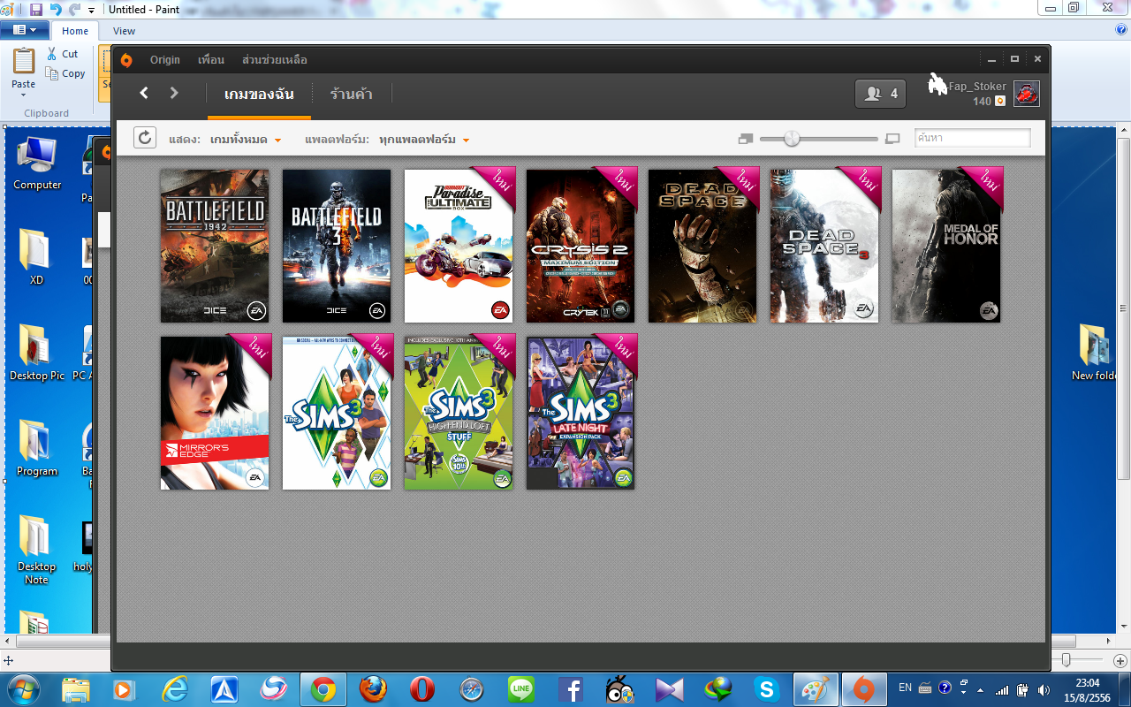The height and width of the screenshot is (707, 1131).
Task: Select the เกมของฉัน tab
Action: 259,94
